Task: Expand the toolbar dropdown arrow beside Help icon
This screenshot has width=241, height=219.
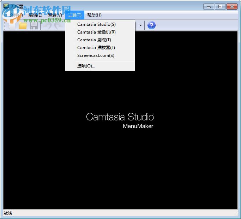Action: click(x=140, y=25)
